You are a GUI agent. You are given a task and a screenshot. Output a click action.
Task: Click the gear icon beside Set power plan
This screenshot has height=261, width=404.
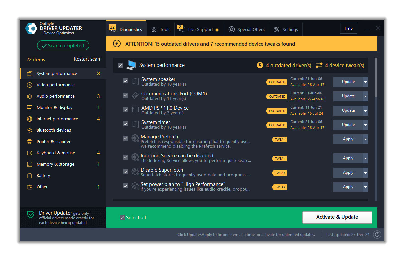tap(135, 186)
